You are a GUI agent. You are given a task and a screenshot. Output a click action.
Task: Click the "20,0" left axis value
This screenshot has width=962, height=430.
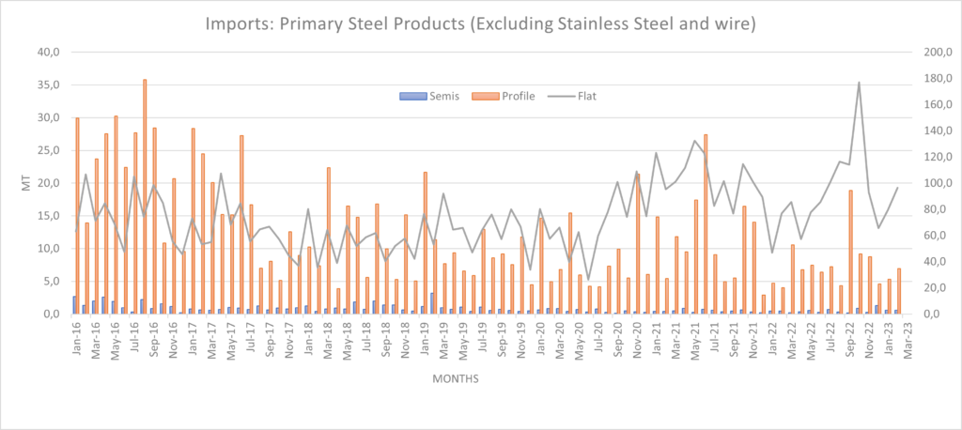47,183
